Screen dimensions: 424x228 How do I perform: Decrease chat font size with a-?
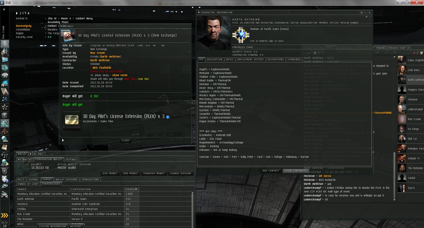coord(304,53)
